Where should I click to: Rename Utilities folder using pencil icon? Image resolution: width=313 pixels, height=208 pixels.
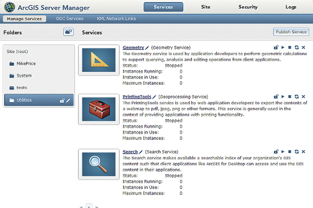(68, 100)
